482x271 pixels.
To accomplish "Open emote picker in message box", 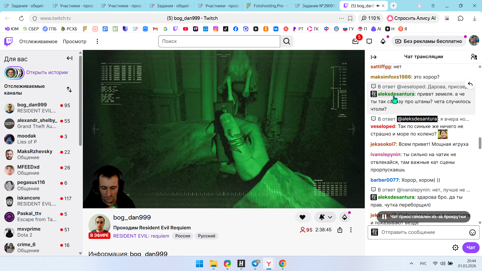I will coord(472,233).
